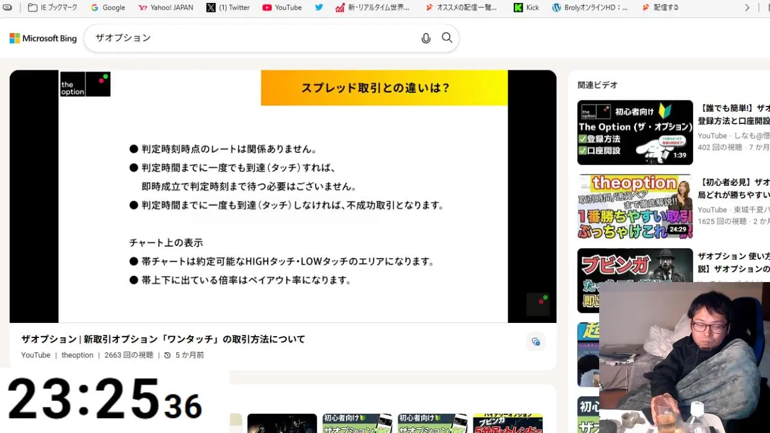Viewport: 770px width, 433px height.
Task: Open the Yahoo! JAPAN bookmark
Action: click(166, 7)
